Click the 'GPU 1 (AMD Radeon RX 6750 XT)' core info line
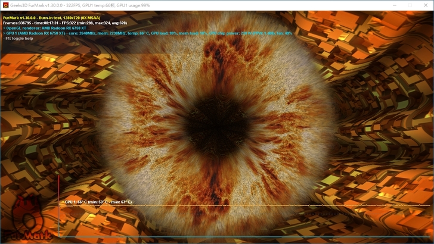 click(147, 33)
